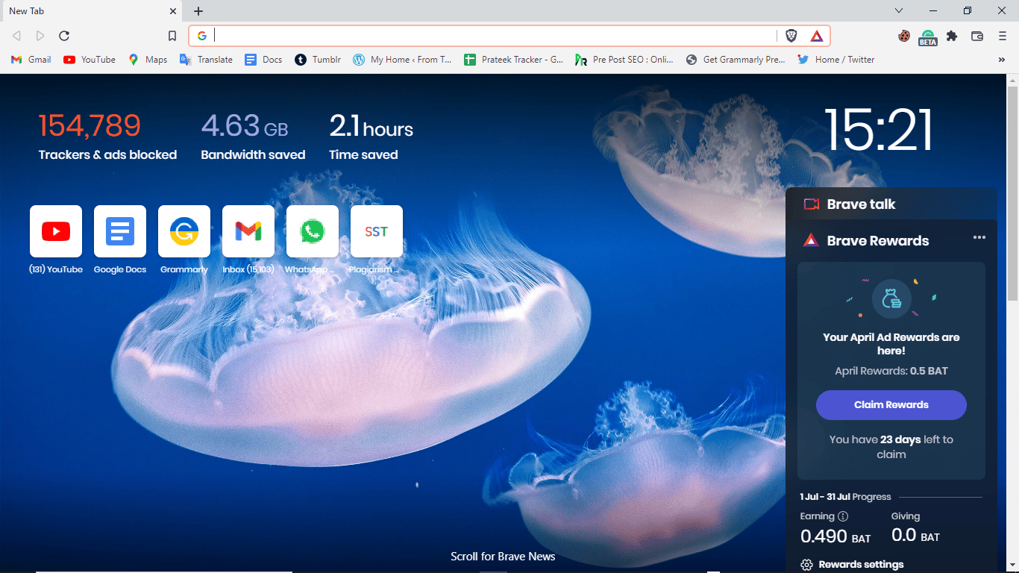Expand the Brave talk card
Image resolution: width=1019 pixels, height=573 pixels.
pyautogui.click(x=891, y=204)
